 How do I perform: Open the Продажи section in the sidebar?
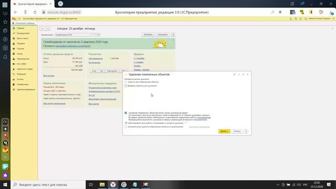(21, 44)
